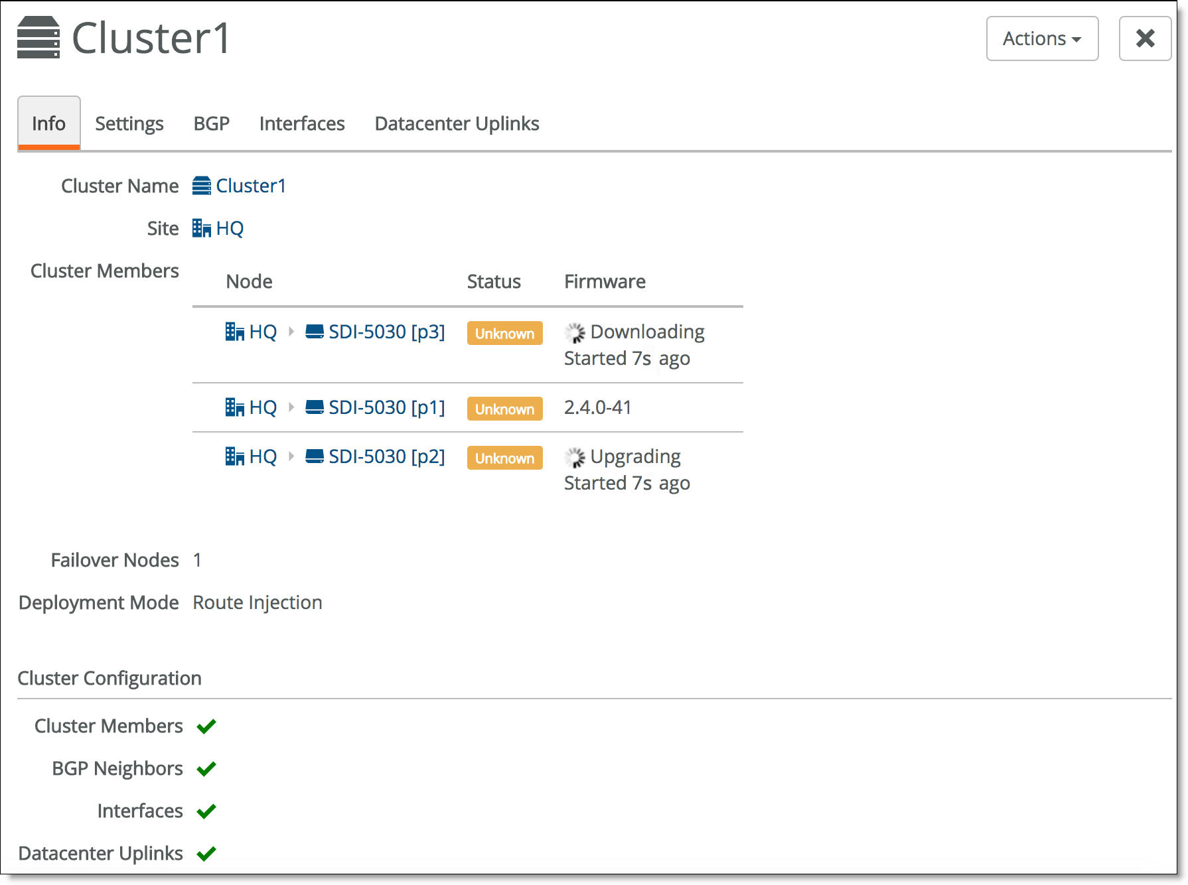Click the large cluster icon in the header

click(38, 38)
